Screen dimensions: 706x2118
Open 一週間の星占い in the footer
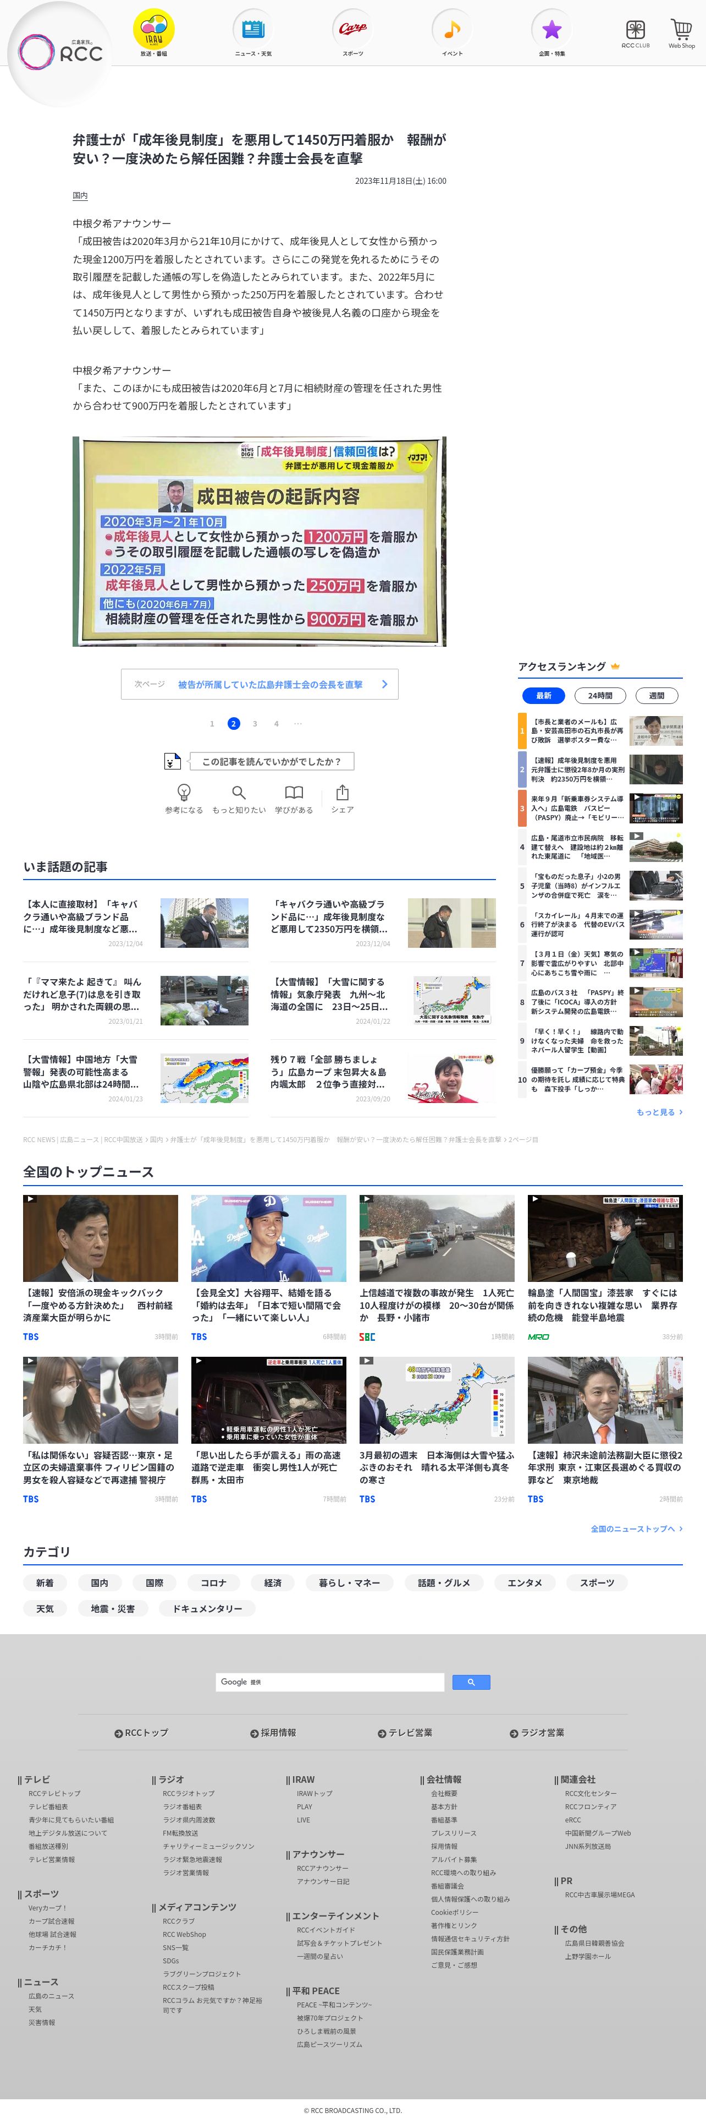pyautogui.click(x=320, y=1956)
